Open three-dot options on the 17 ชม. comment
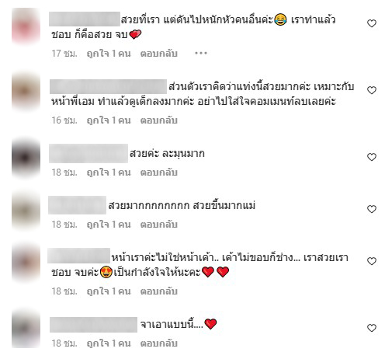Screen dimensions: 385x359 pyautogui.click(x=201, y=53)
